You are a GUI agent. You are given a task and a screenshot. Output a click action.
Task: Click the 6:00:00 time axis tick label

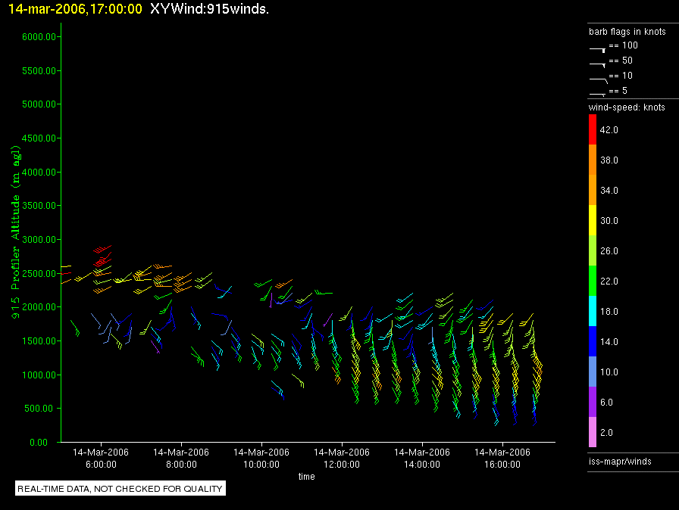click(x=101, y=463)
